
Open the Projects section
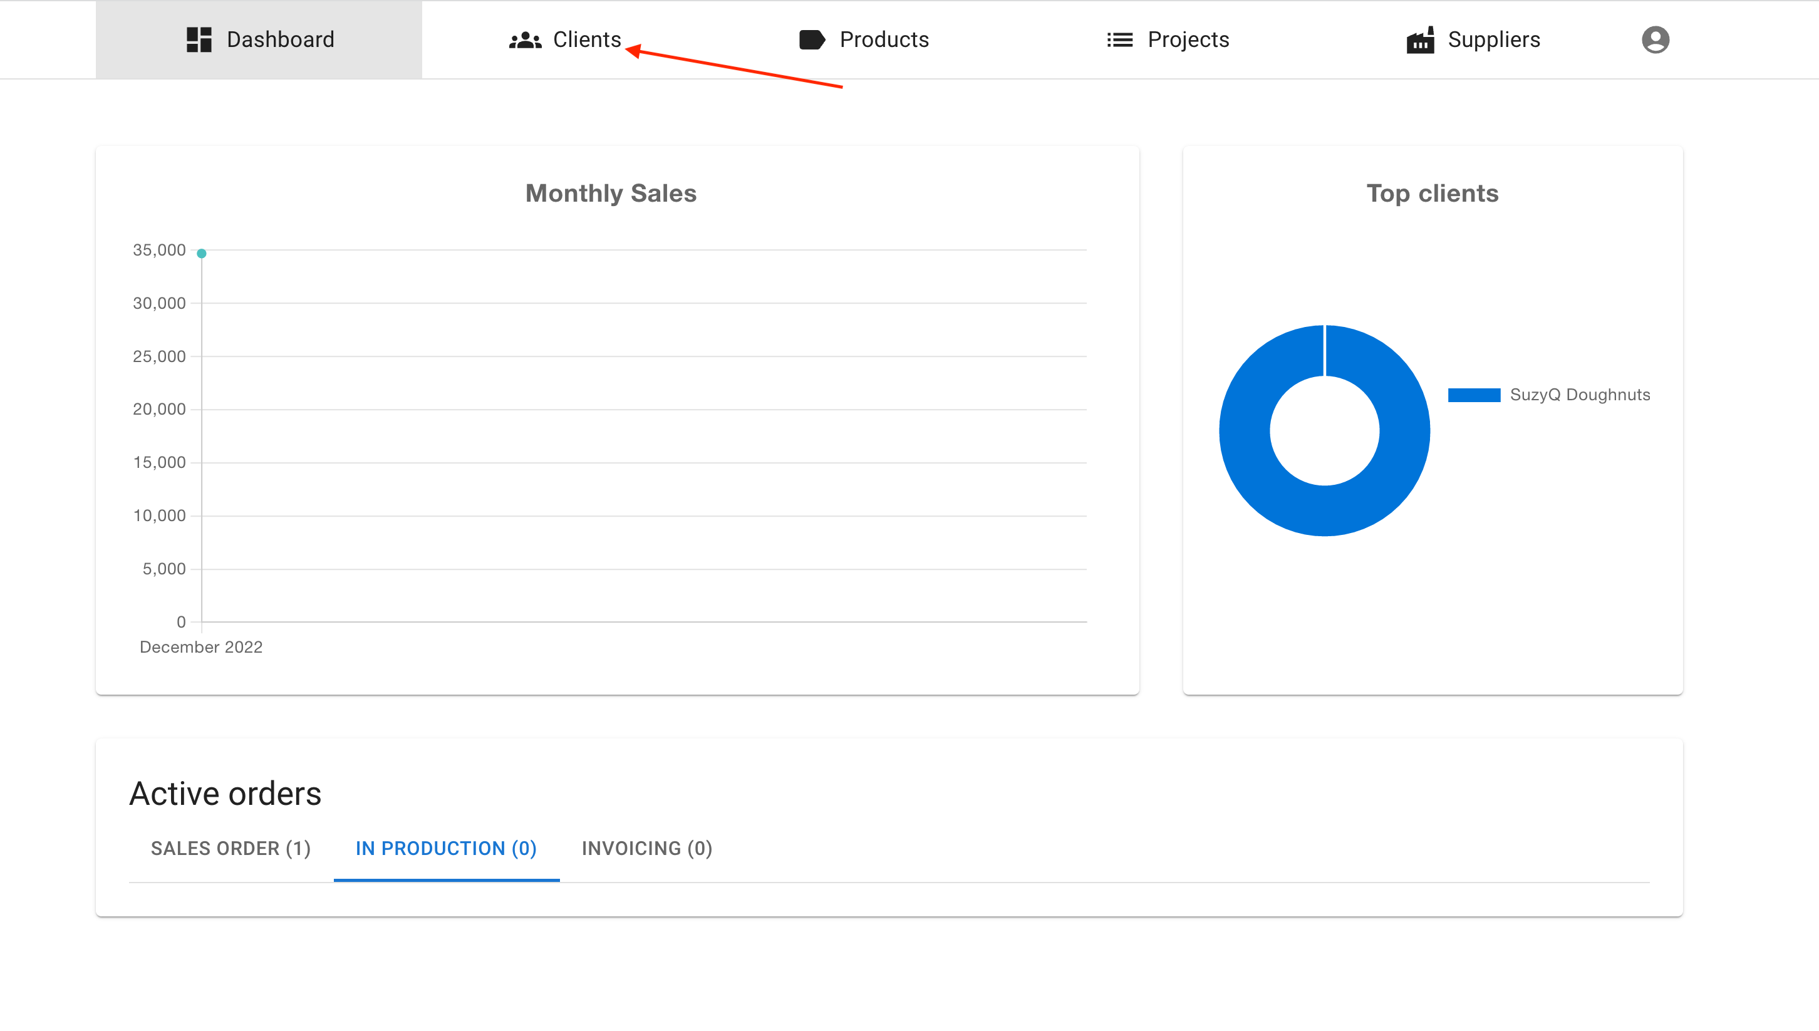[1188, 39]
